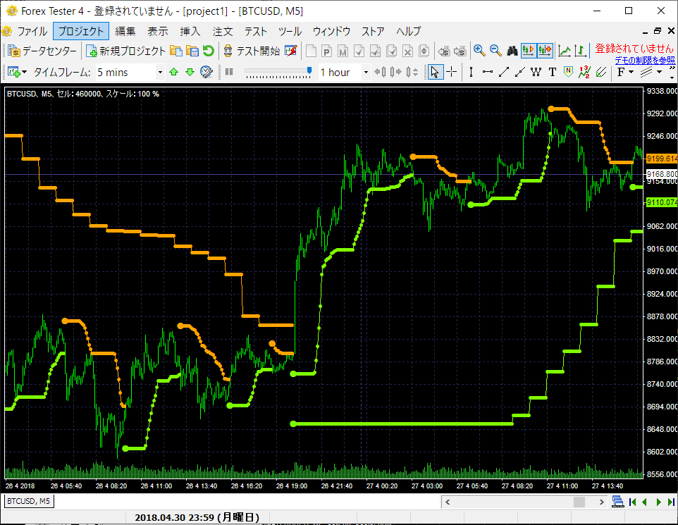The image size is (678, 525).
Task: Click the quick test lightning icon
Action: 291,51
